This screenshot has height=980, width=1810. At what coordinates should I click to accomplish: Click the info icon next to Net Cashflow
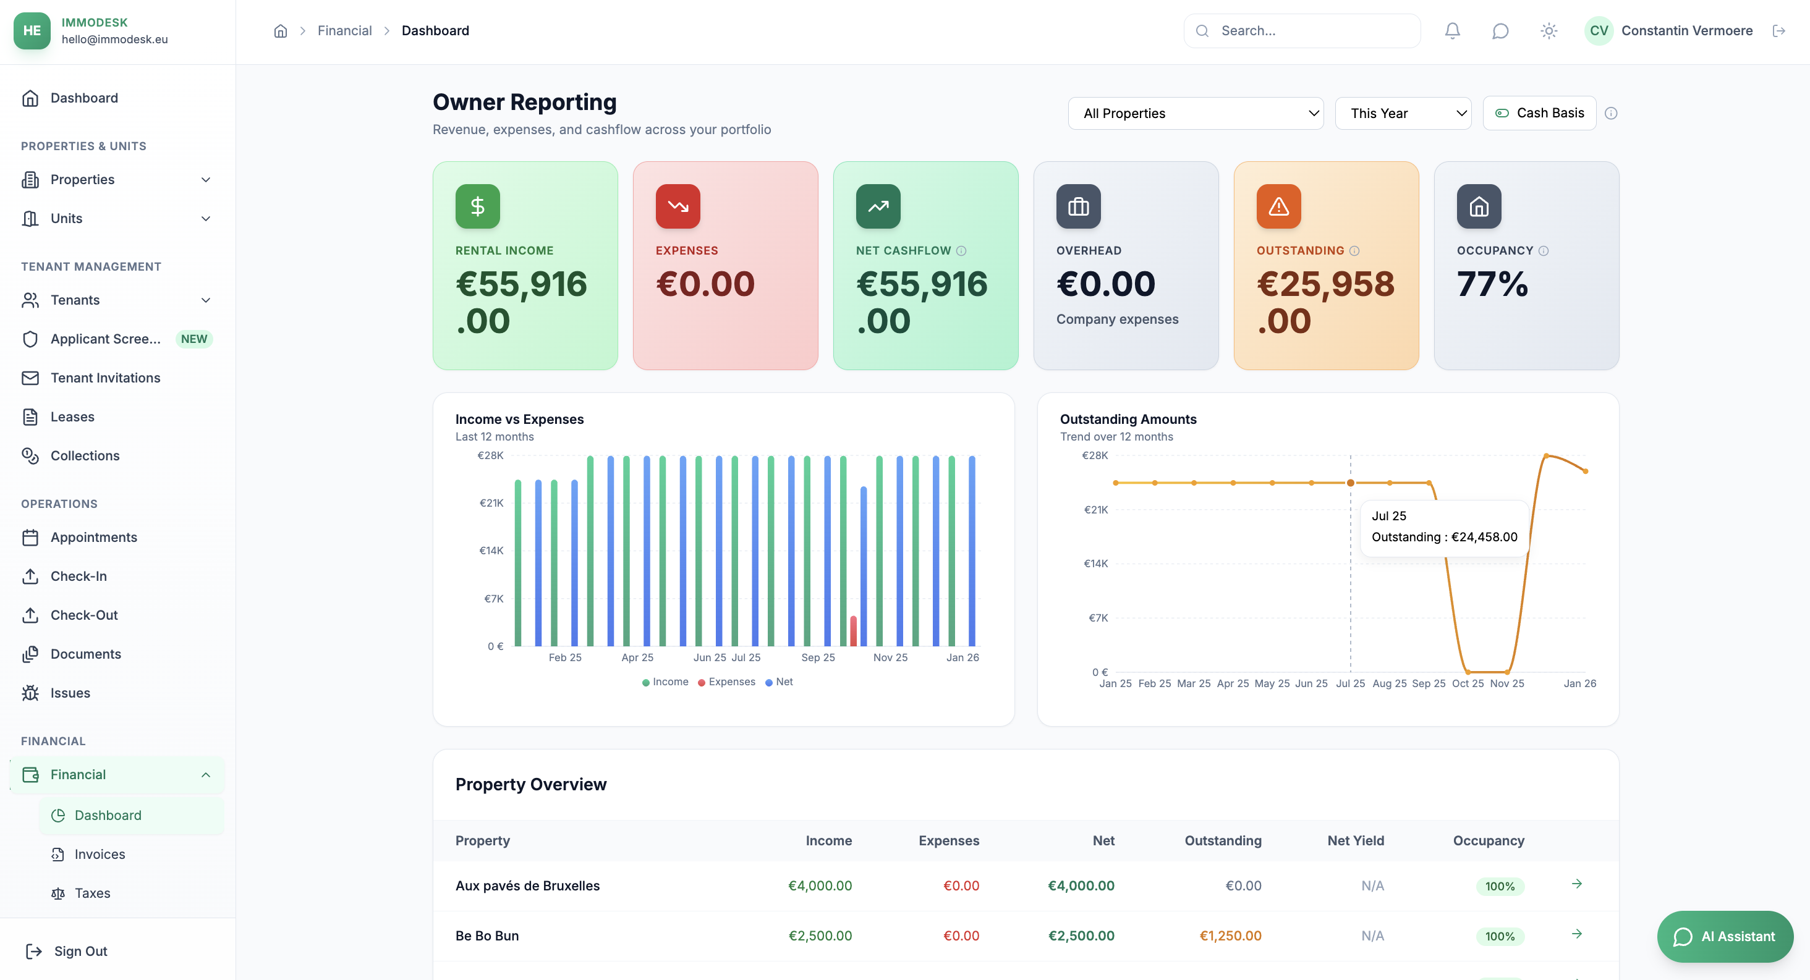pos(962,250)
